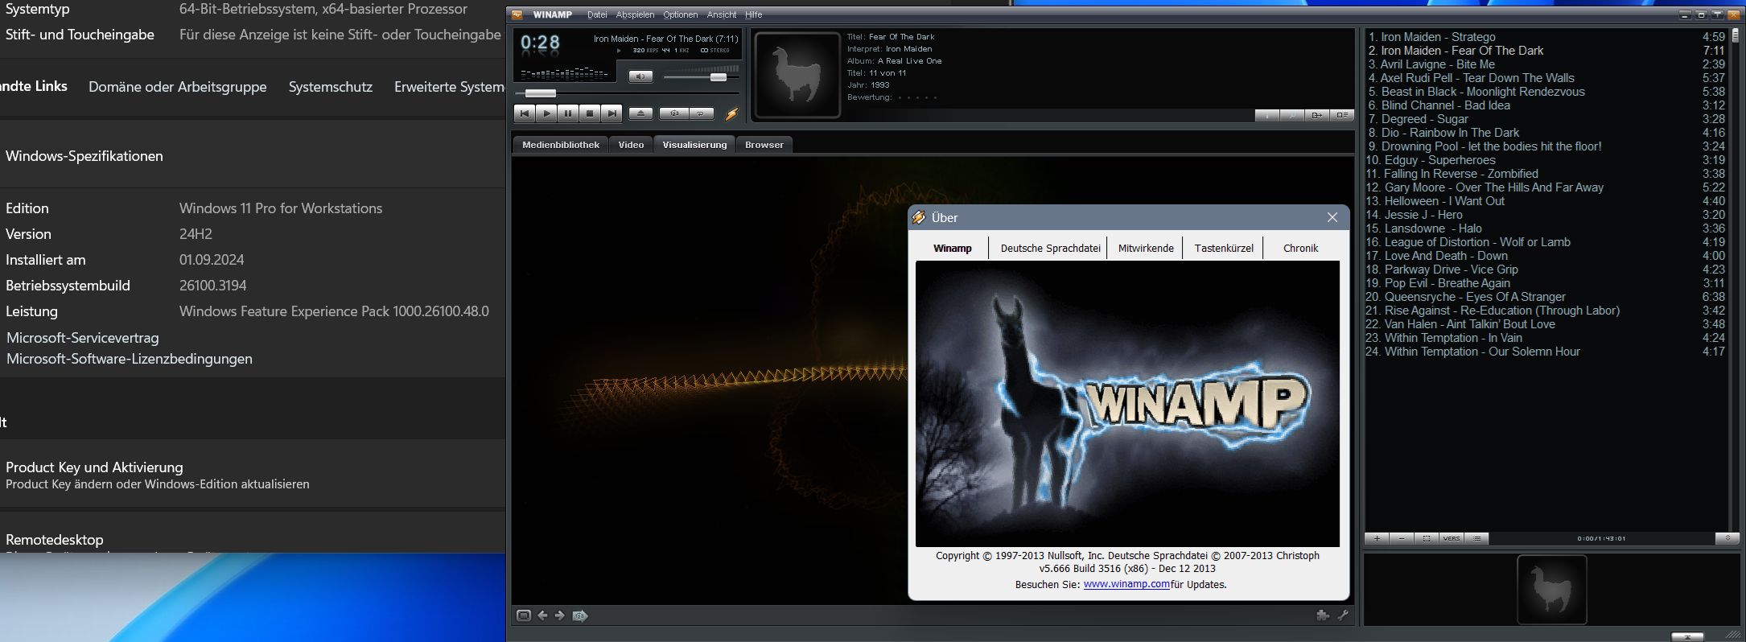Viewport: 1746px width, 642px height.
Task: Open the Ansicht menu
Action: [722, 14]
